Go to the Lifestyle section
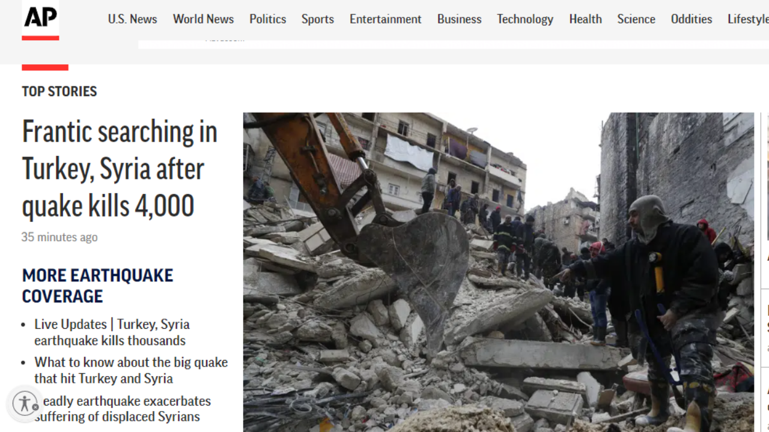The image size is (769, 432). [x=748, y=19]
